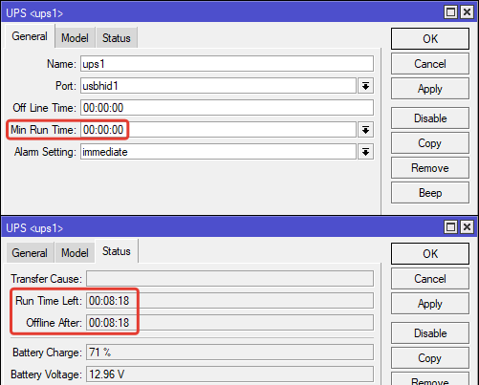Viewport: 479px width, 385px height.
Task: Click the Off Line Time input field
Action: [227, 108]
